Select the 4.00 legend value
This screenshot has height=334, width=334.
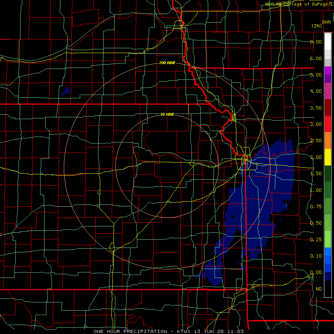[x=316, y=91]
